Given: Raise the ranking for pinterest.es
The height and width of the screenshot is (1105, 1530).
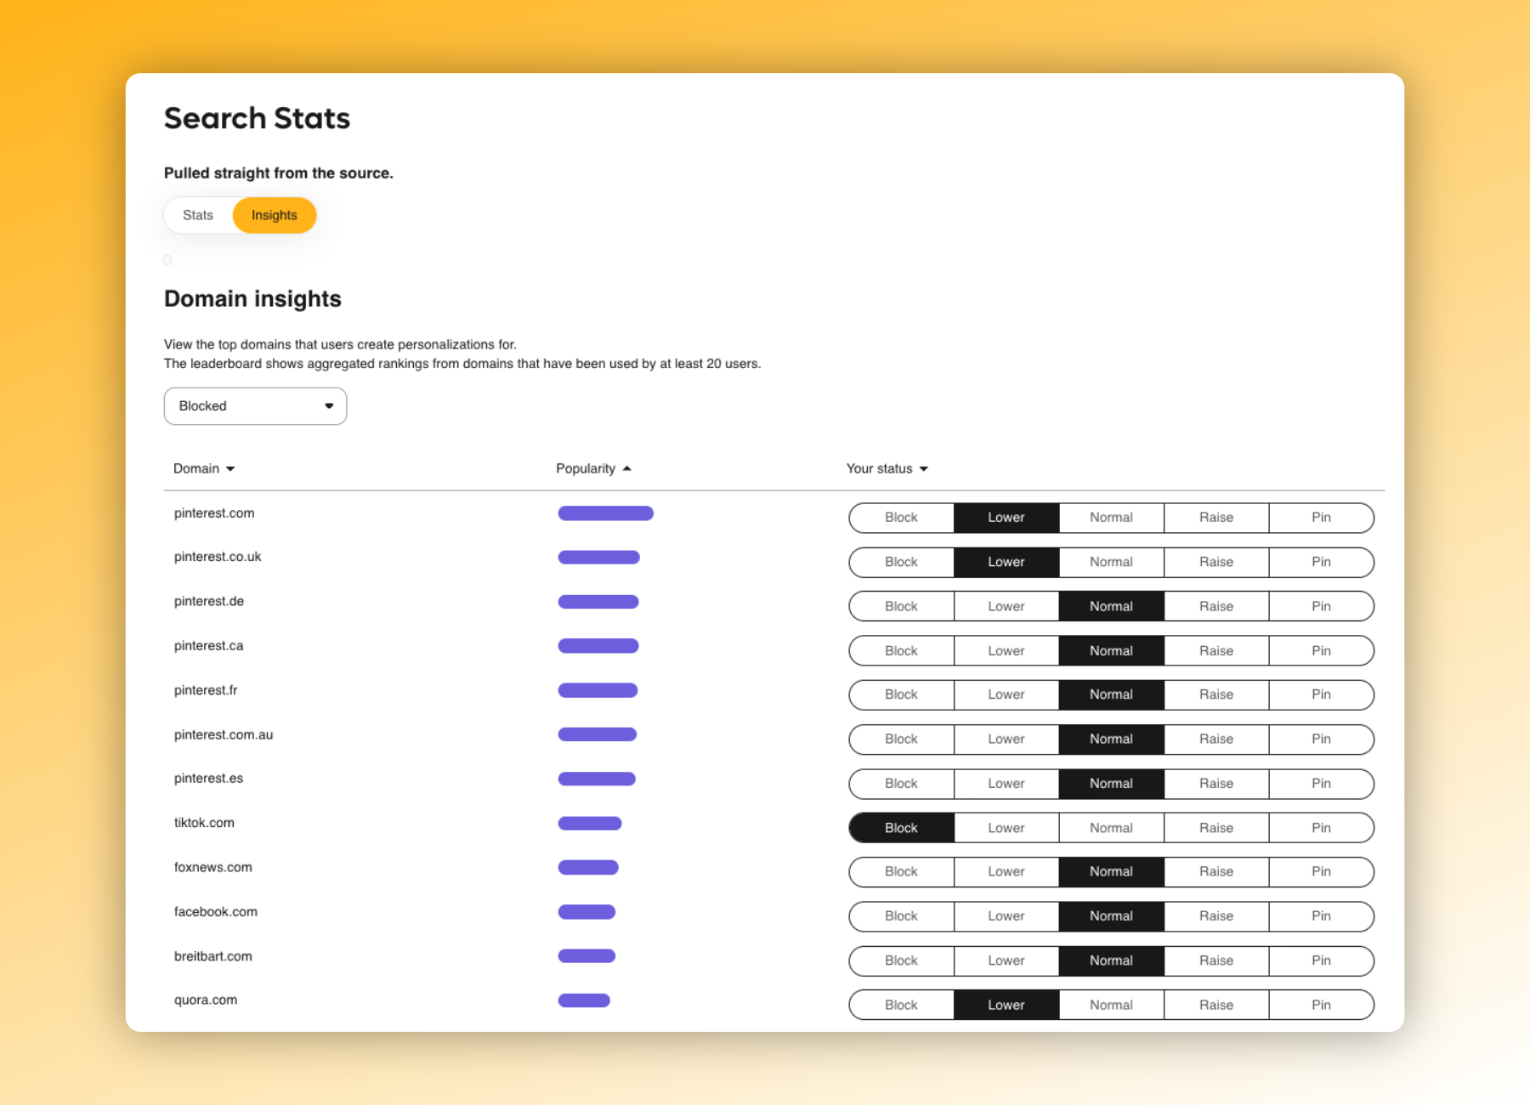Looking at the screenshot, I should click(1216, 783).
